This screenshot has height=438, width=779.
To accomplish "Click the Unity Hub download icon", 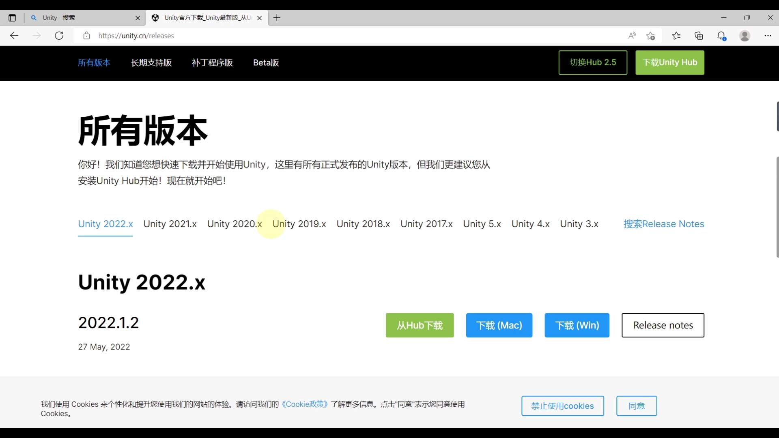I will pyautogui.click(x=670, y=62).
